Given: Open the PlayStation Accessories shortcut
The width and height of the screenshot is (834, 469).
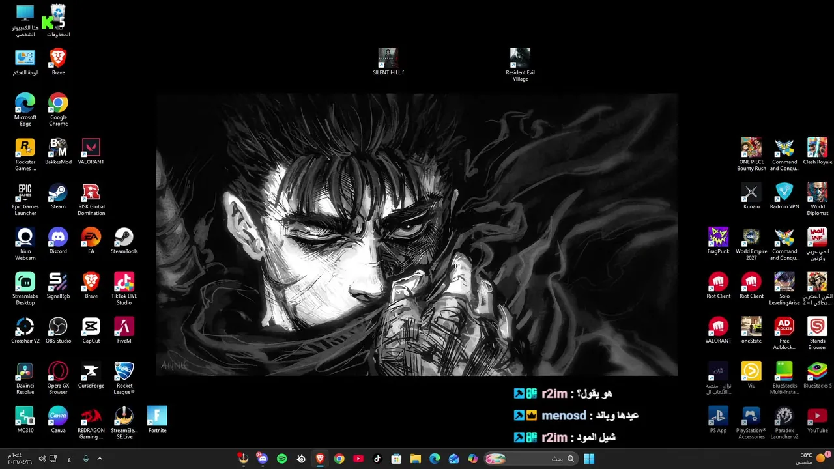Looking at the screenshot, I should [x=751, y=423].
